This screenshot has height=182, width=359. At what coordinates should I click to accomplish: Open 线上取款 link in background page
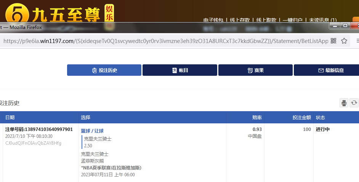click(x=266, y=20)
